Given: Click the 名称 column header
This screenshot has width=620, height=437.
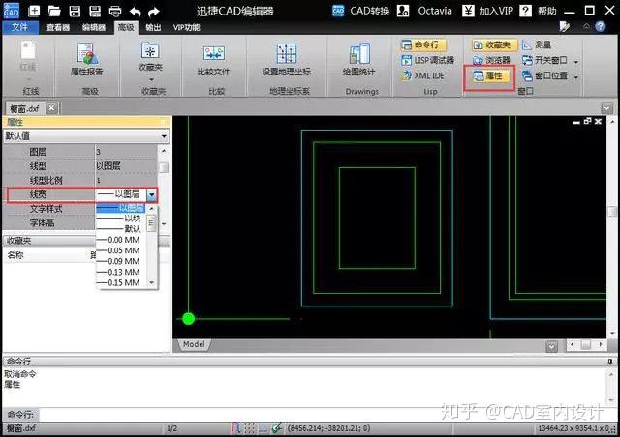Looking at the screenshot, I should 15,255.
